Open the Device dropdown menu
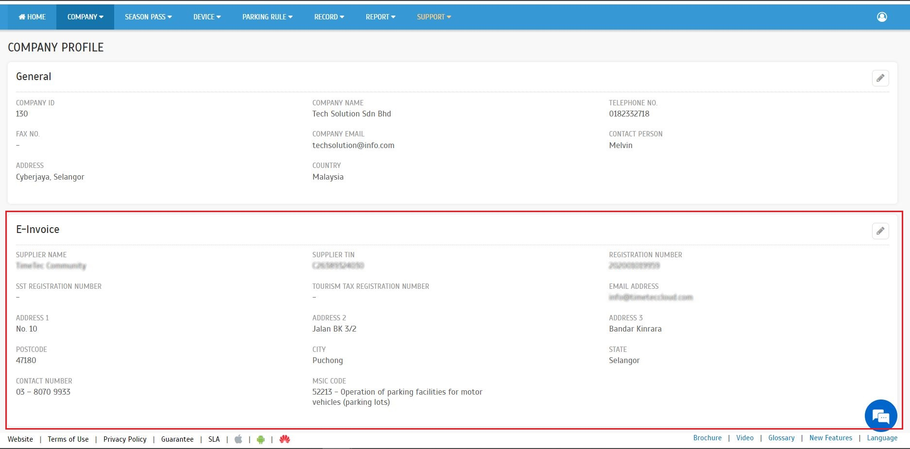Image resolution: width=910 pixels, height=449 pixels. tap(207, 17)
